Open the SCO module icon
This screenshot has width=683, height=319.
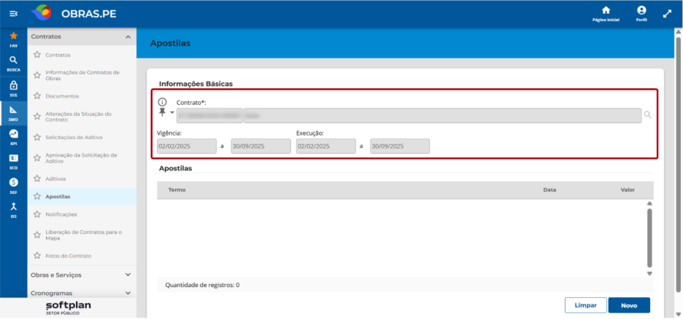[14, 162]
